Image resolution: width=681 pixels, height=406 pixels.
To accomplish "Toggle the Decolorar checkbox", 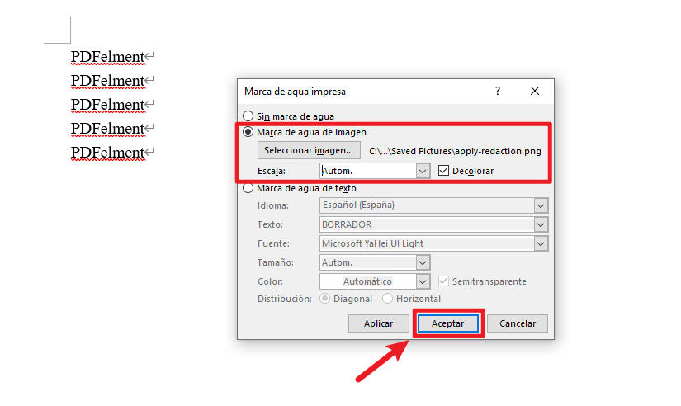I will point(443,170).
